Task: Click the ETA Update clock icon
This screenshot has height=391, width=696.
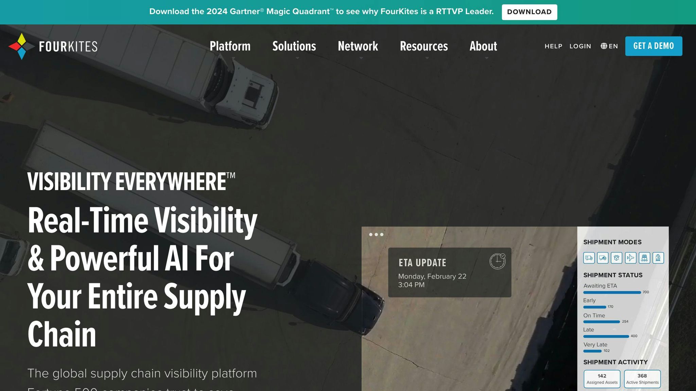Action: 497,261
